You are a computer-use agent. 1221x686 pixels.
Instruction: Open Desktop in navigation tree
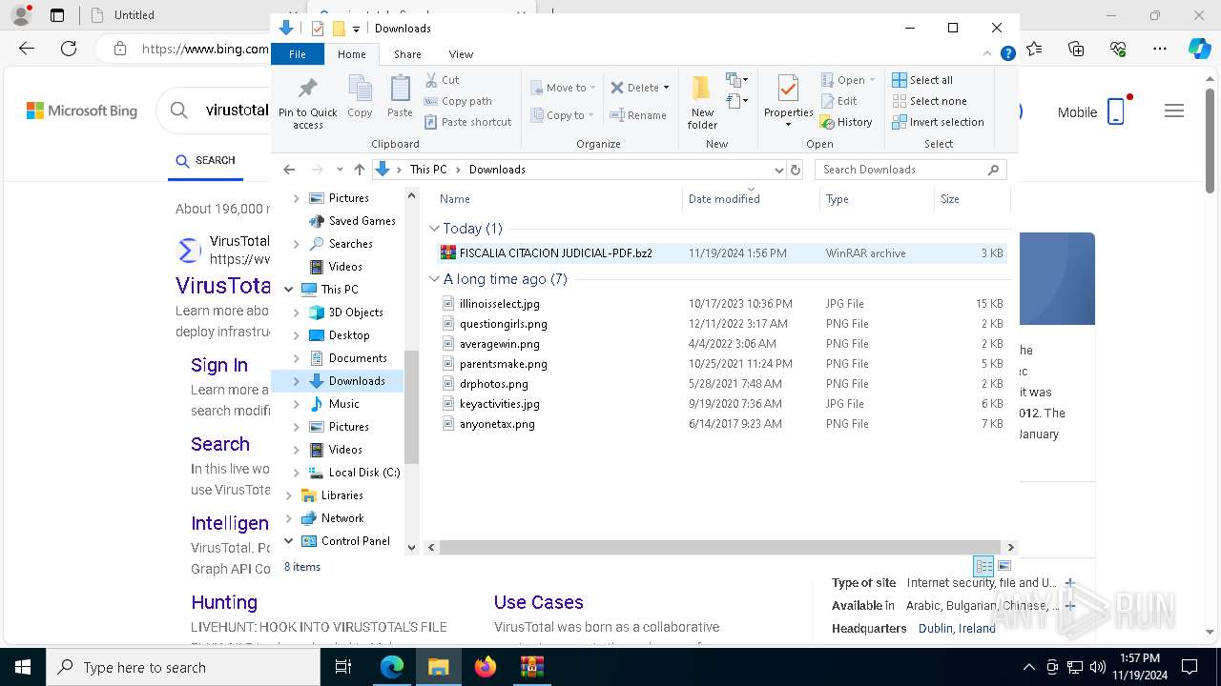pyautogui.click(x=349, y=335)
